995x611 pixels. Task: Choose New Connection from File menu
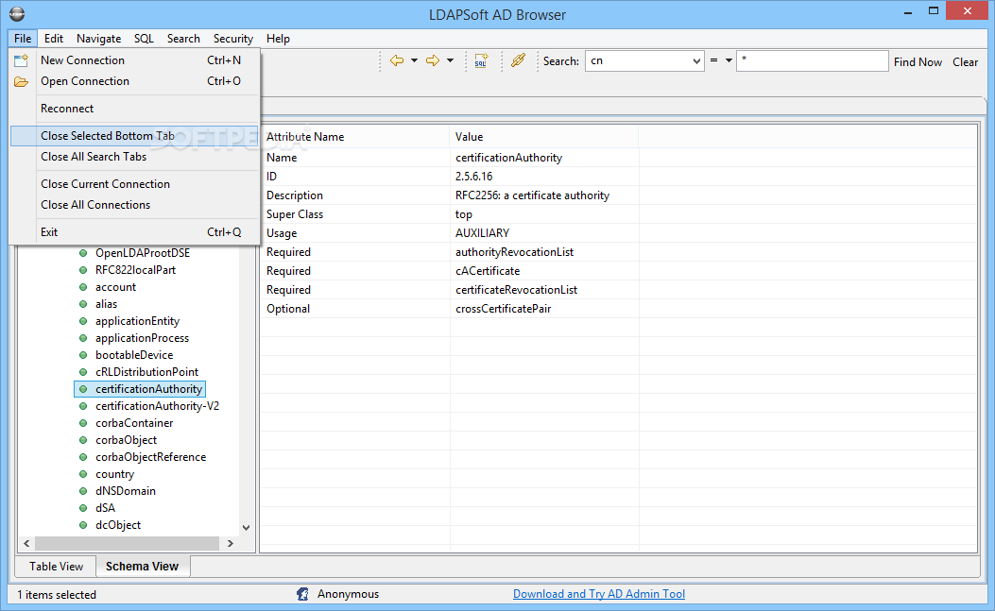tap(135, 60)
